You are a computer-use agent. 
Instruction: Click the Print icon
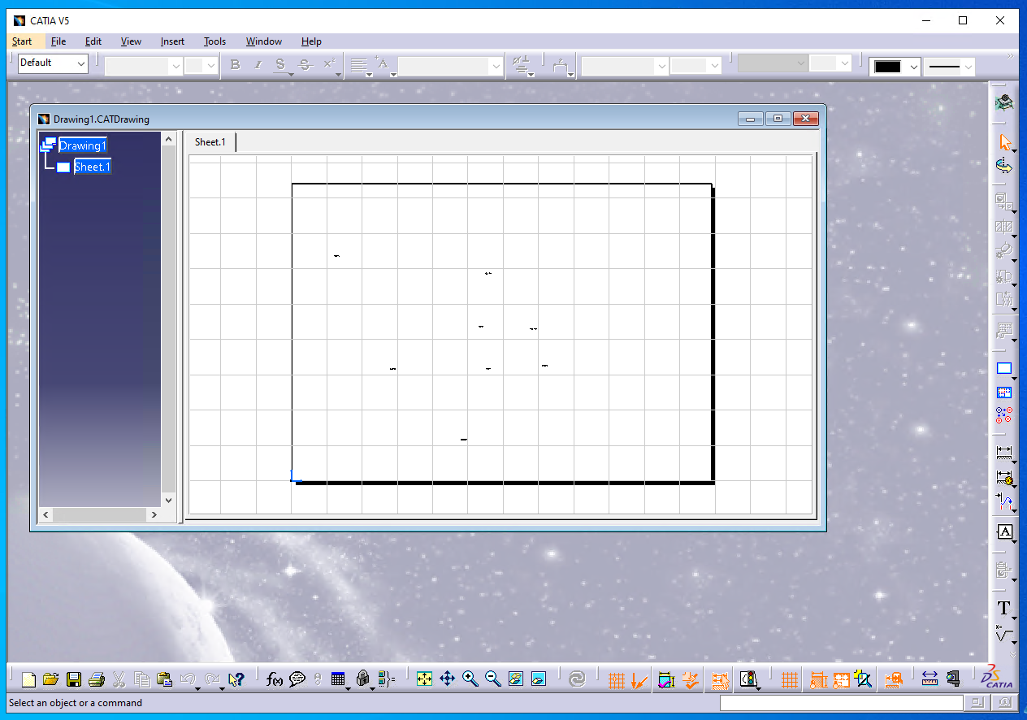[97, 679]
